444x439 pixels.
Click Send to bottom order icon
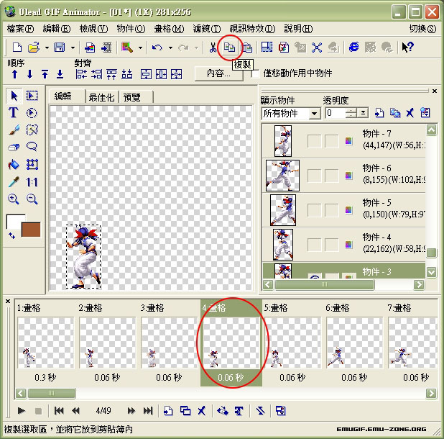60,74
